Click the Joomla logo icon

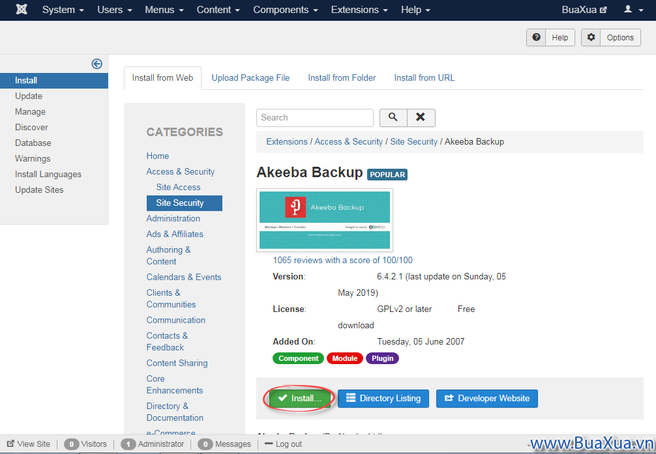pyautogui.click(x=22, y=9)
